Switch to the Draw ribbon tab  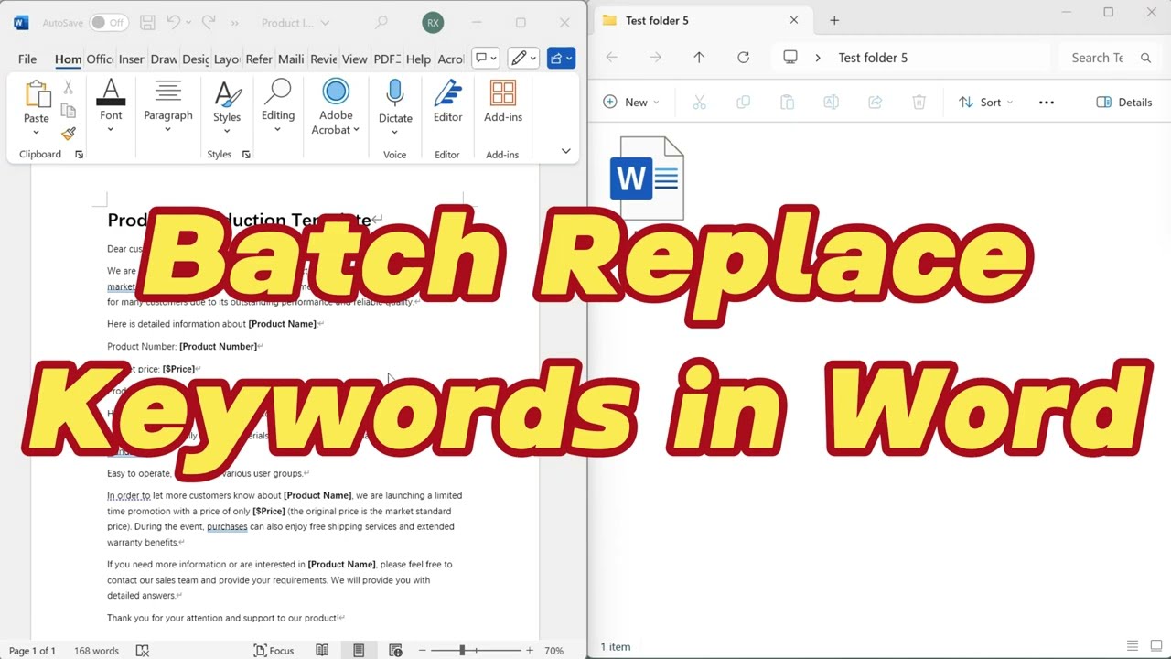[x=164, y=59]
